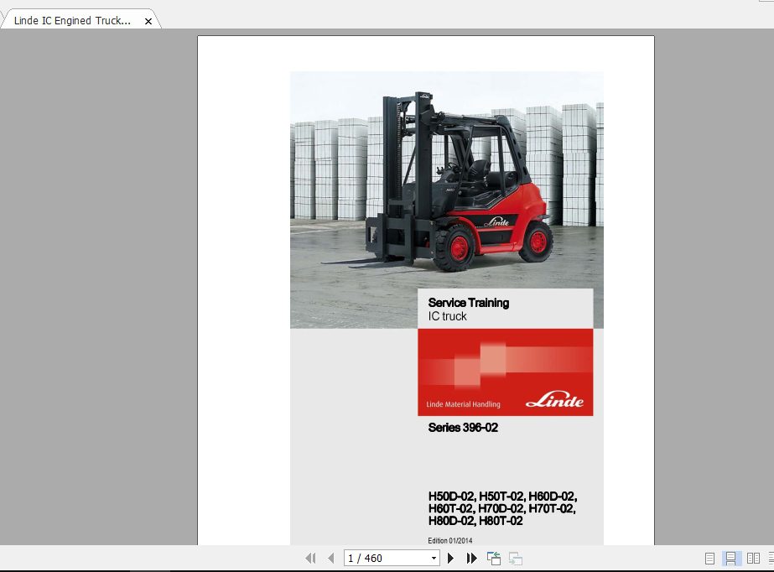Go to the previous page

point(330,559)
